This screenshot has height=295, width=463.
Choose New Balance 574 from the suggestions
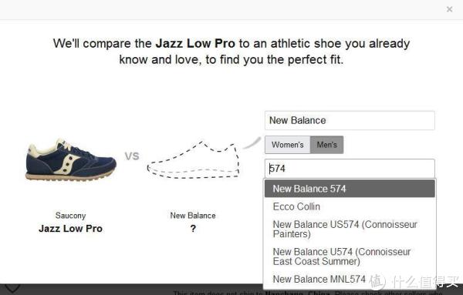click(350, 189)
